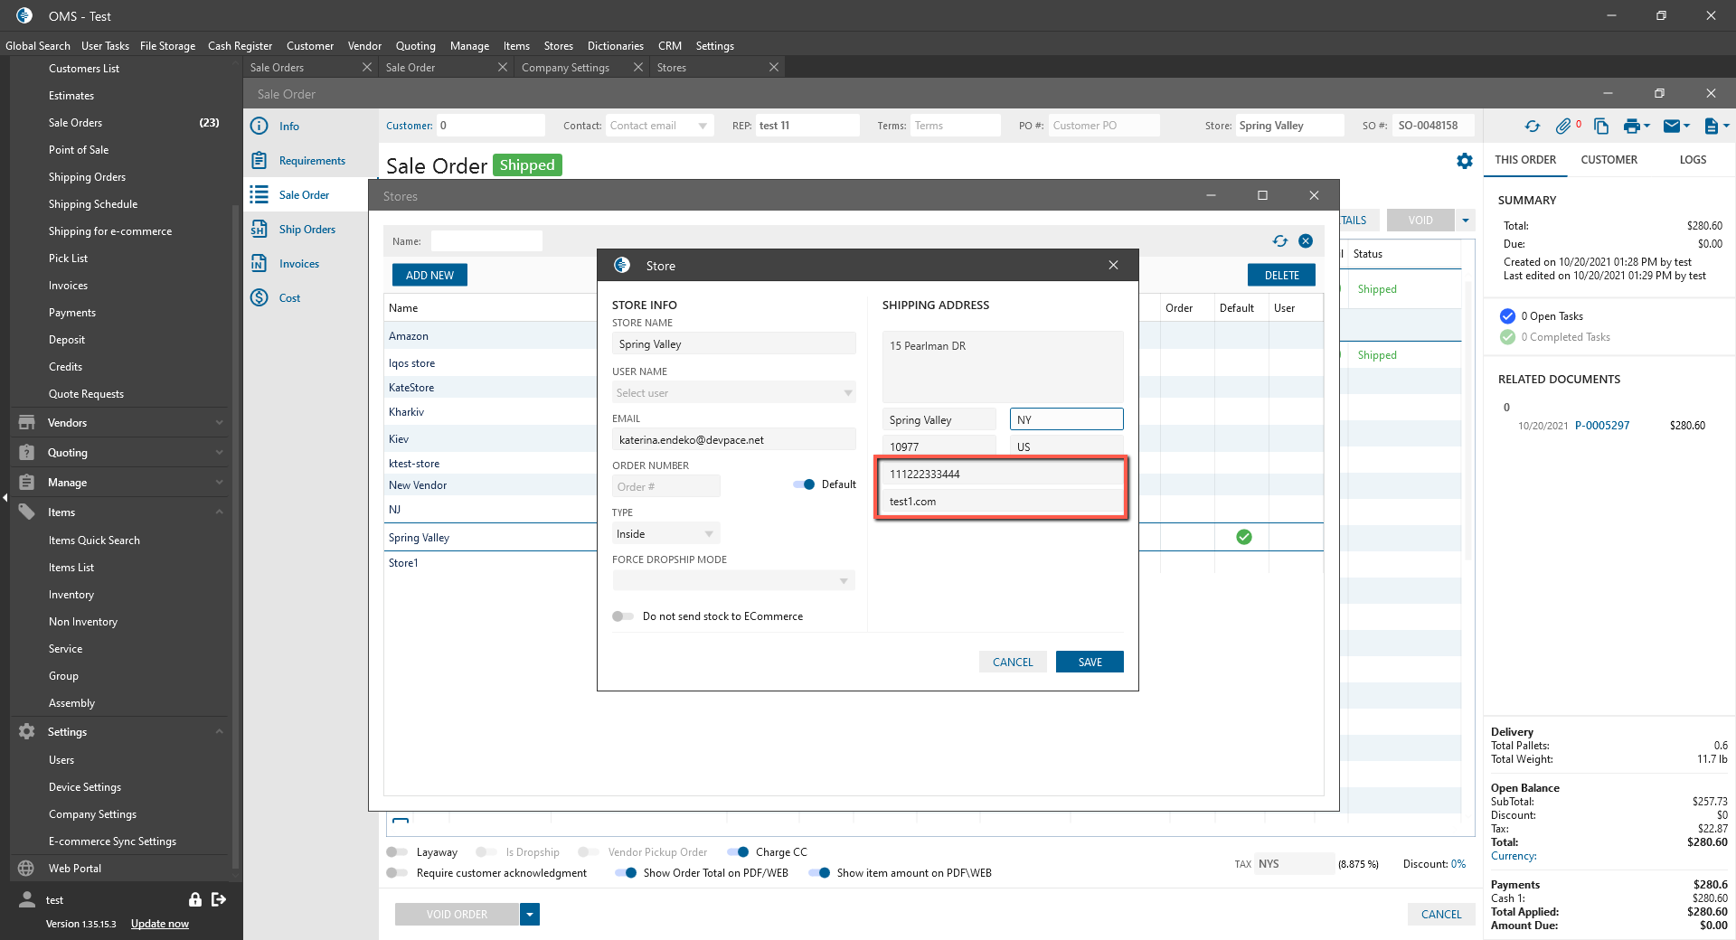Screen dimensions: 1736x940
Task: Open the Select user dropdown
Action: coord(733,393)
